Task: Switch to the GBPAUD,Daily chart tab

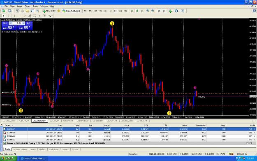Action: tap(127, 121)
